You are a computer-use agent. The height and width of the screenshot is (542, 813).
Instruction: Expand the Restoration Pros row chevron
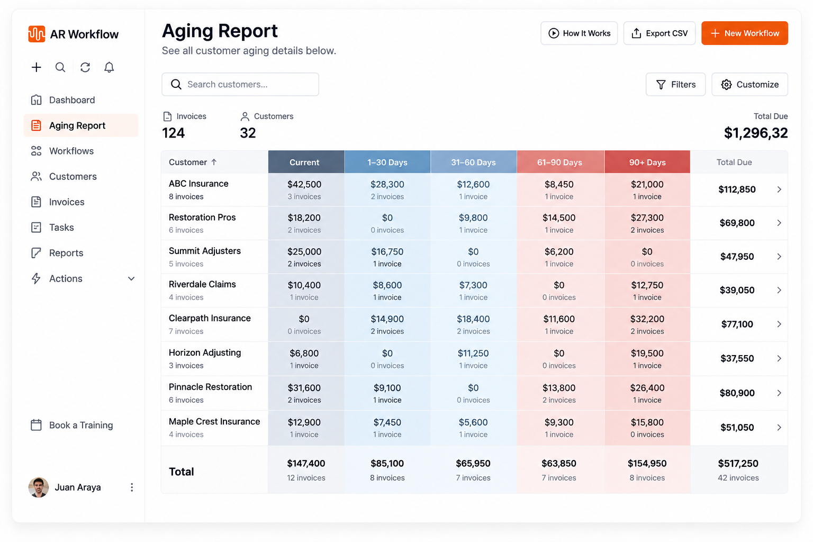coord(779,223)
